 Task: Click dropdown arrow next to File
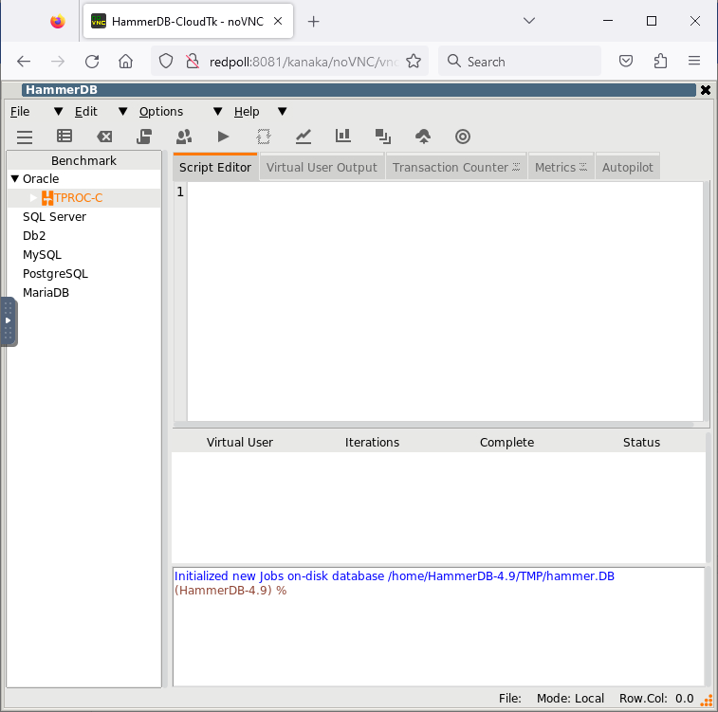pos(58,112)
